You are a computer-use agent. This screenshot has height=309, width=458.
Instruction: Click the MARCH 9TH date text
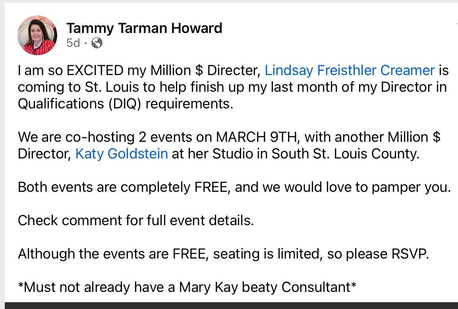click(257, 137)
